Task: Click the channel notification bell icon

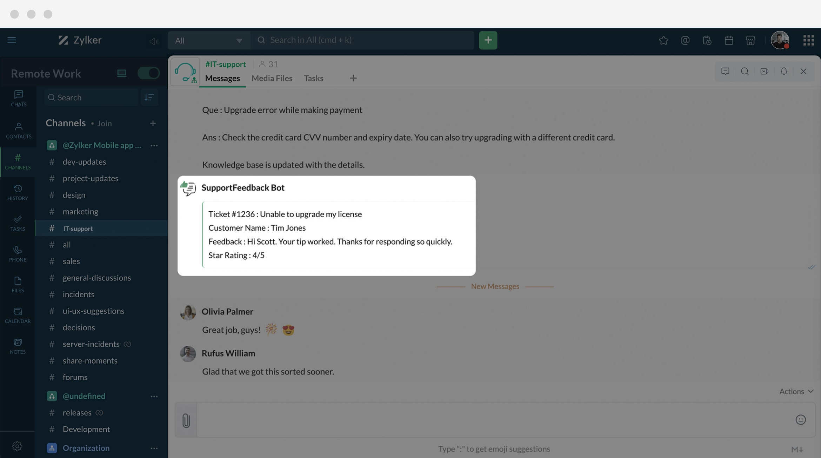Action: 783,72
